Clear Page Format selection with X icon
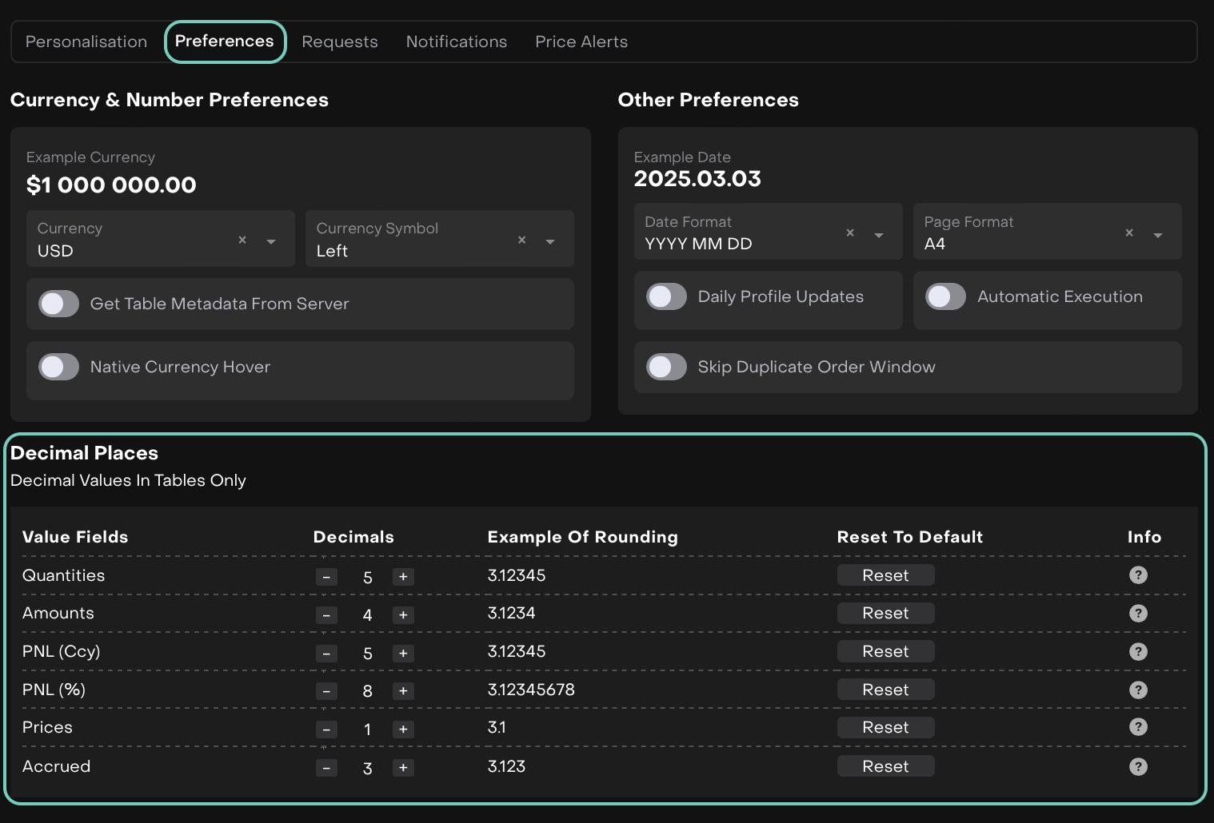Viewport: 1214px width, 823px height. pos(1129,233)
